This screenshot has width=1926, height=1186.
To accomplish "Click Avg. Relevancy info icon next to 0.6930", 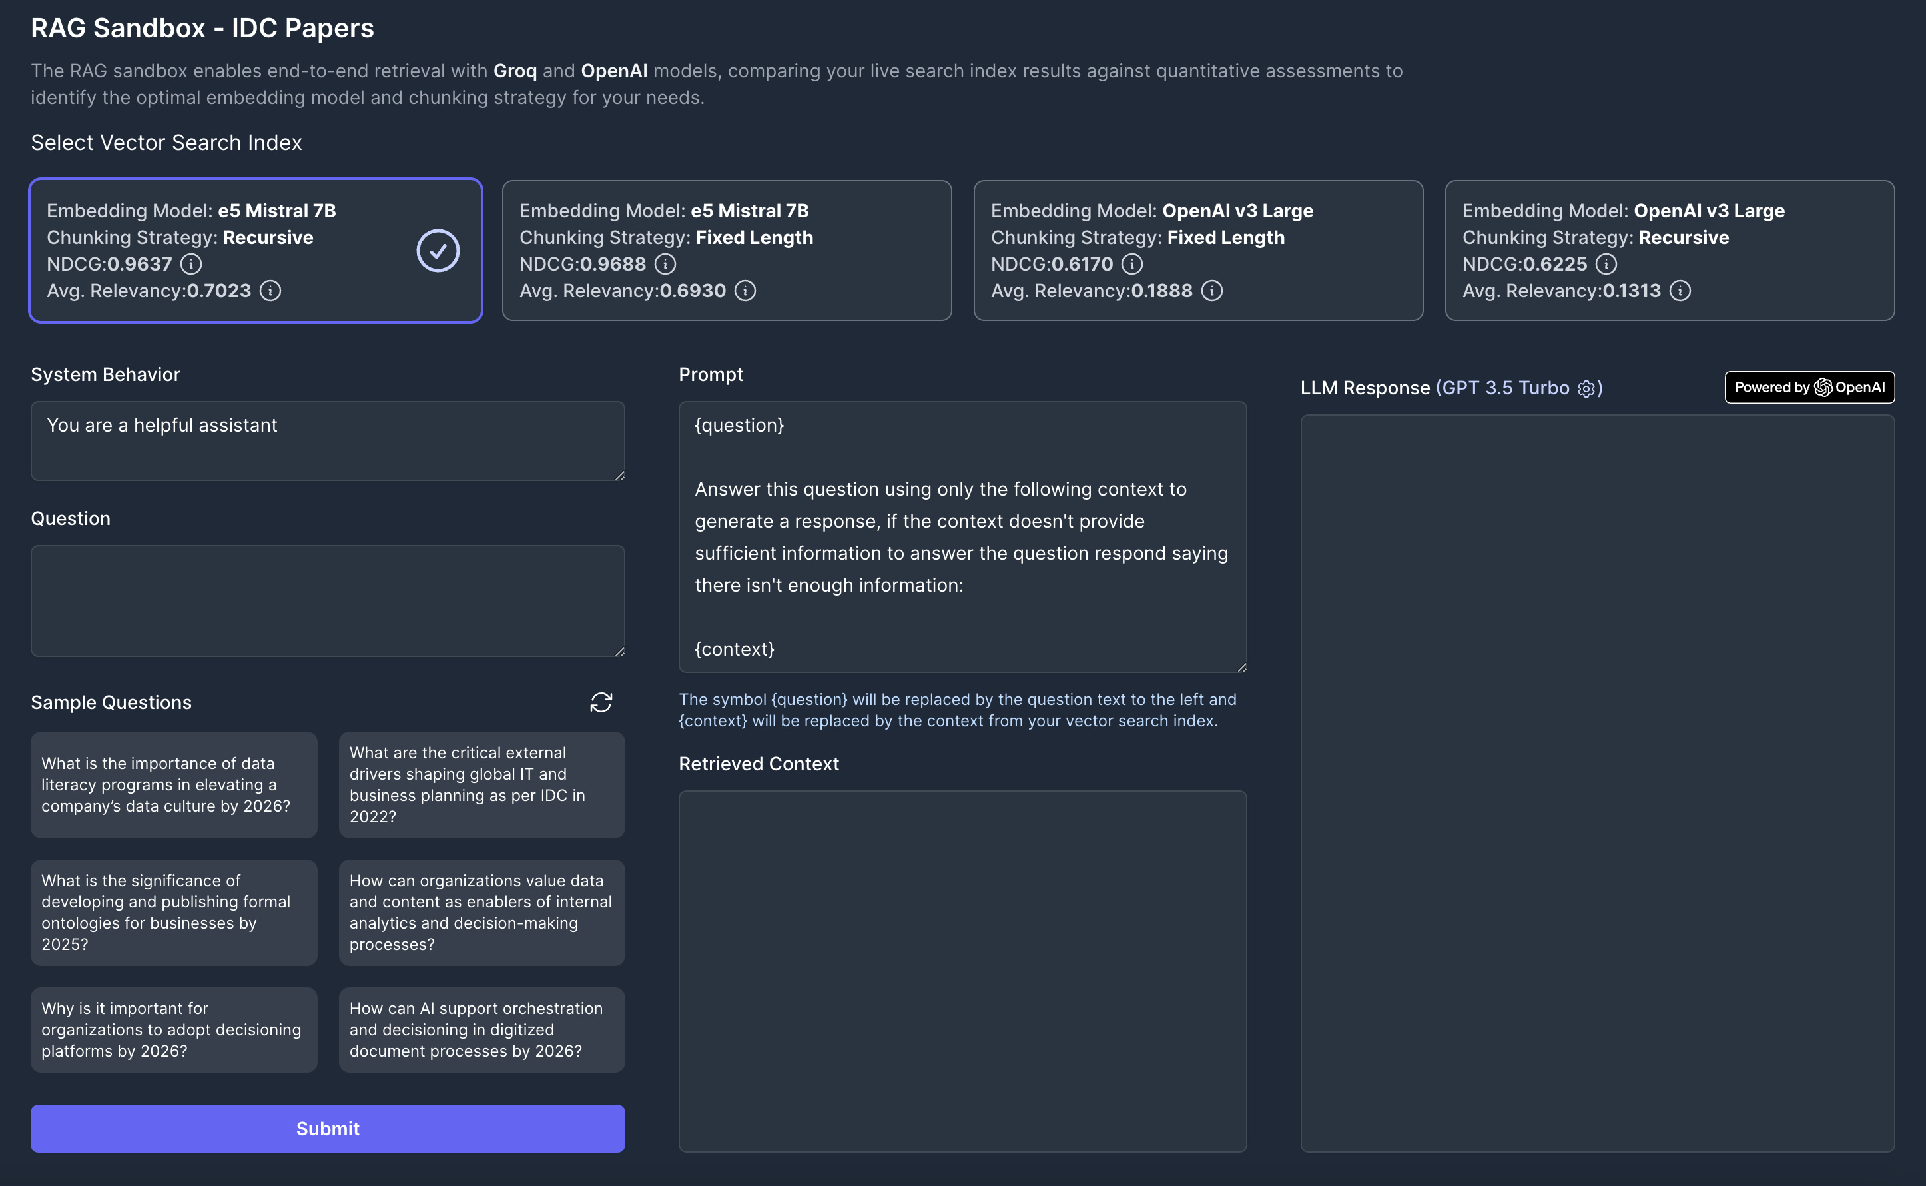I will 745,291.
